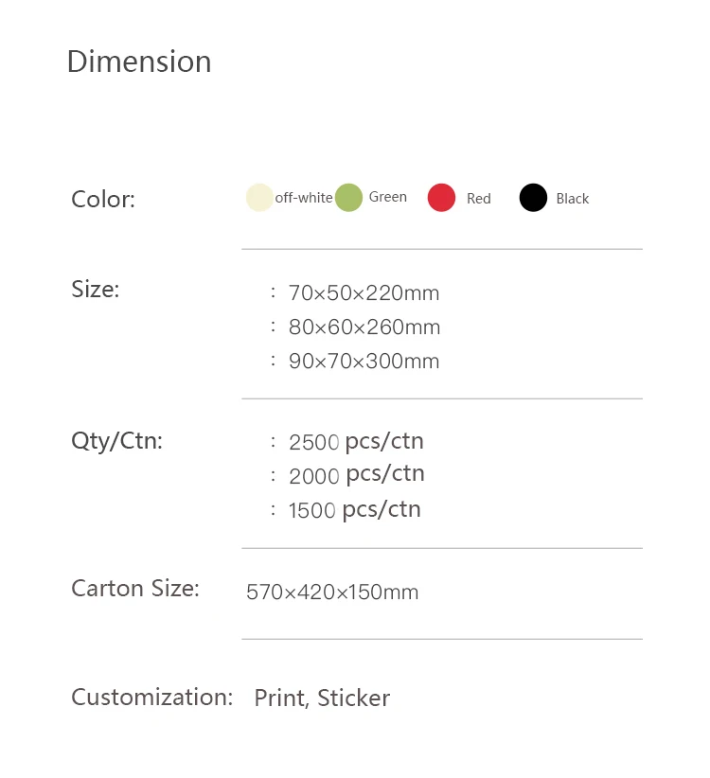Click the Black color label
The image size is (710, 778).
click(573, 199)
